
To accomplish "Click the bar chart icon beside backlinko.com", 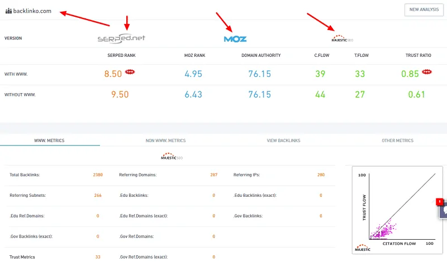I will point(8,11).
